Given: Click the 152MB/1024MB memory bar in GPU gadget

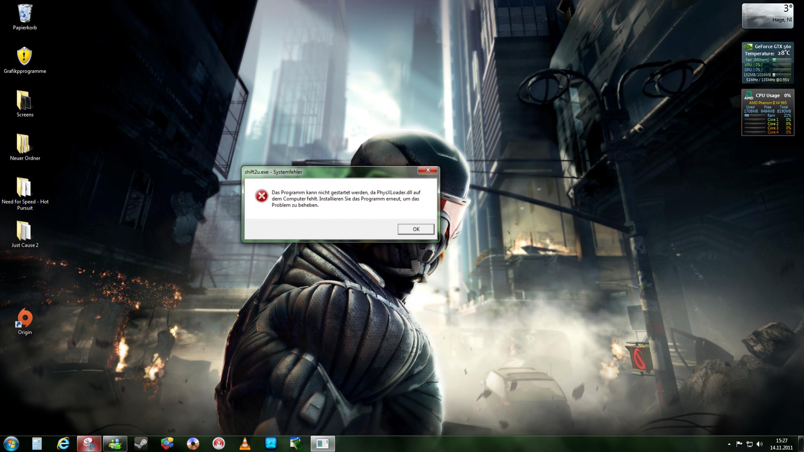Looking at the screenshot, I should (781, 75).
